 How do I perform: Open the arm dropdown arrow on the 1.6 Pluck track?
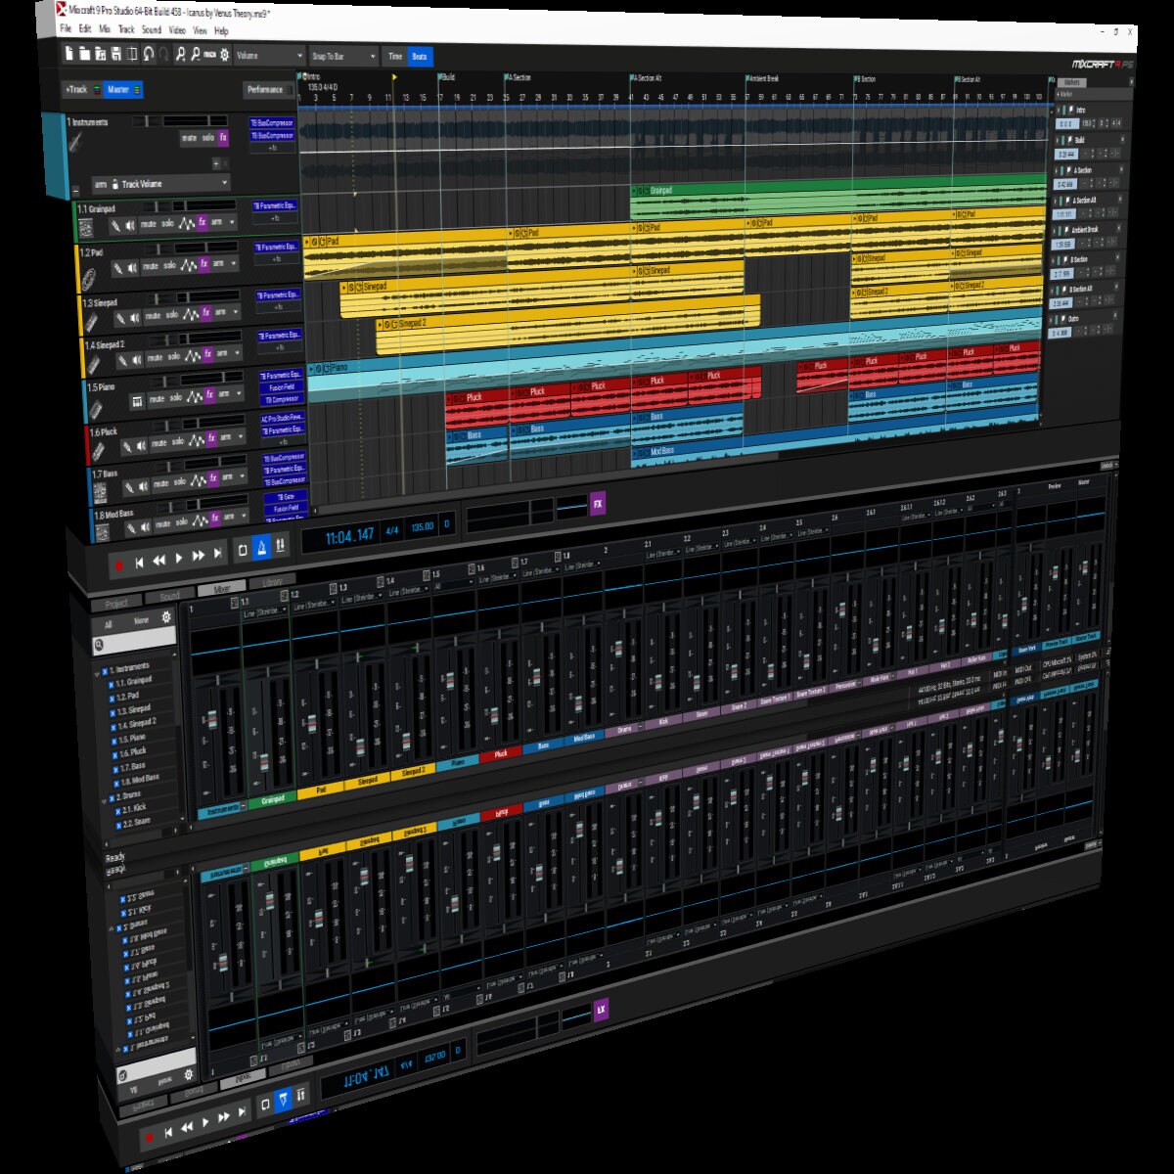[x=240, y=436]
